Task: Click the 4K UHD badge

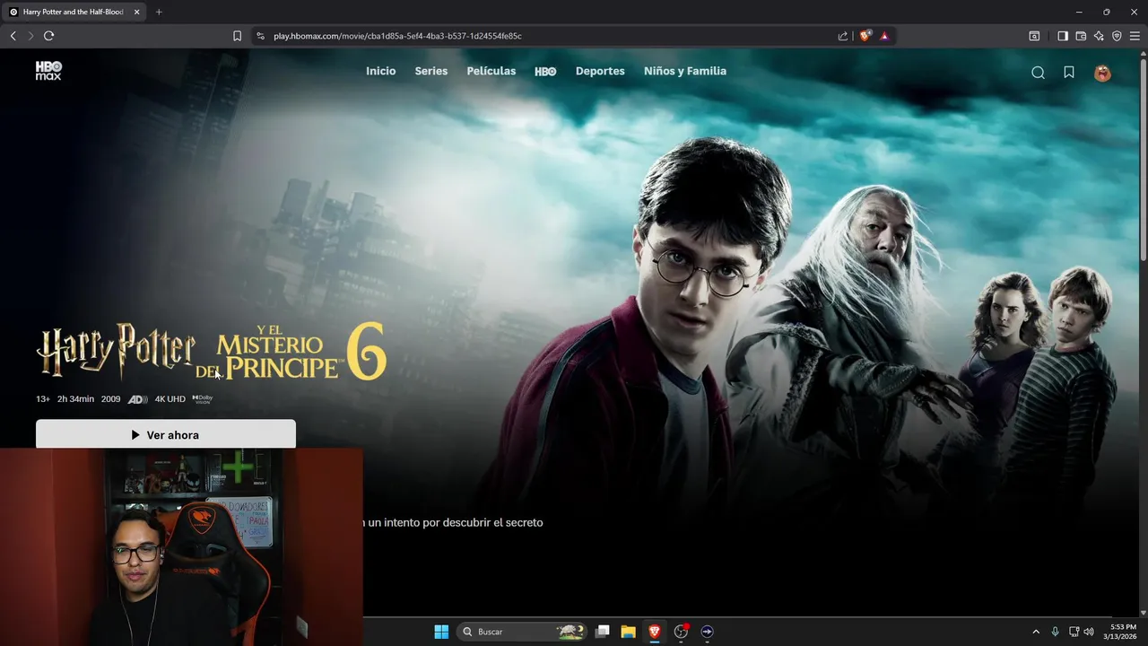Action: 170,399
